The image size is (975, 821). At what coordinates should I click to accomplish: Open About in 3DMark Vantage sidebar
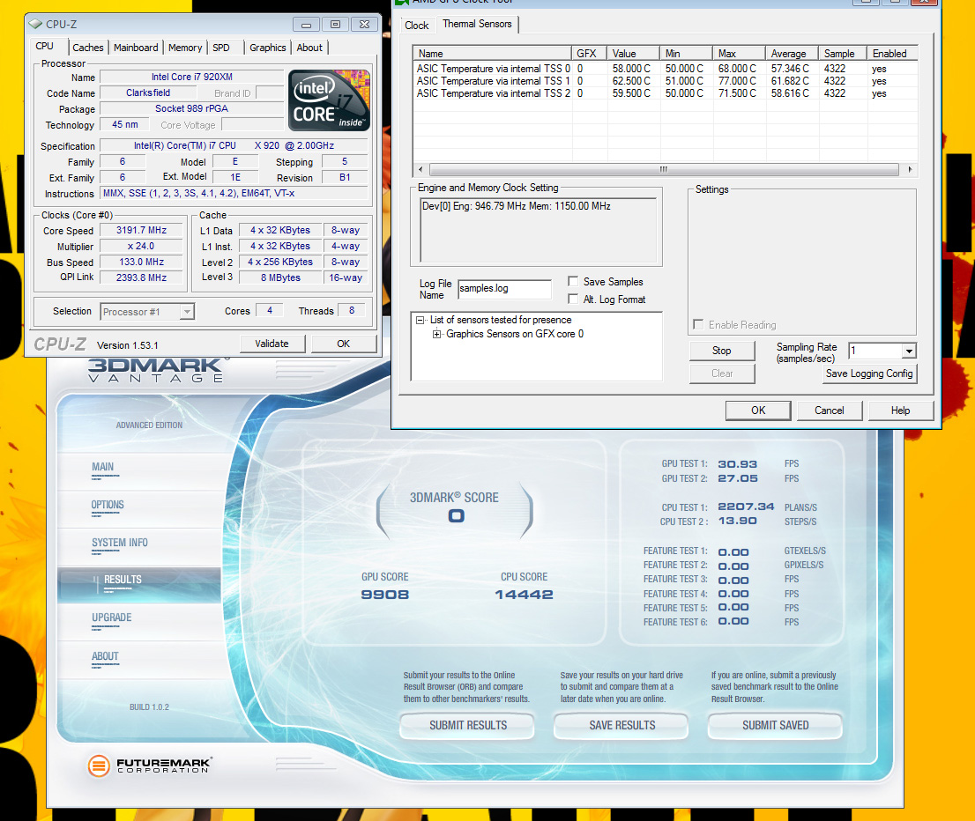(105, 656)
